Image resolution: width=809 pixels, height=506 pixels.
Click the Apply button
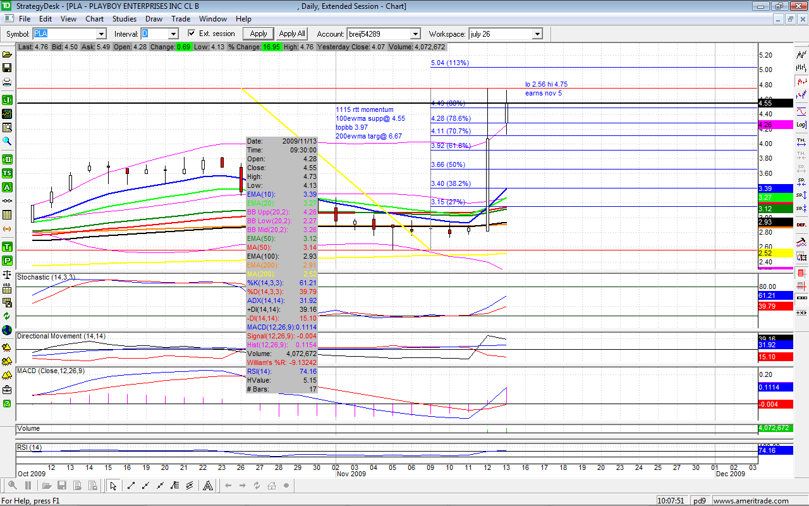tap(259, 34)
